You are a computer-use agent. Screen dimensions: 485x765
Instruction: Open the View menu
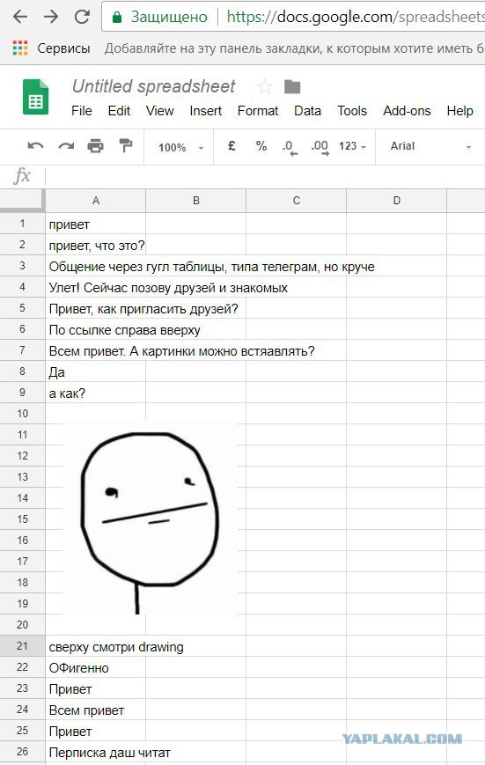point(159,111)
